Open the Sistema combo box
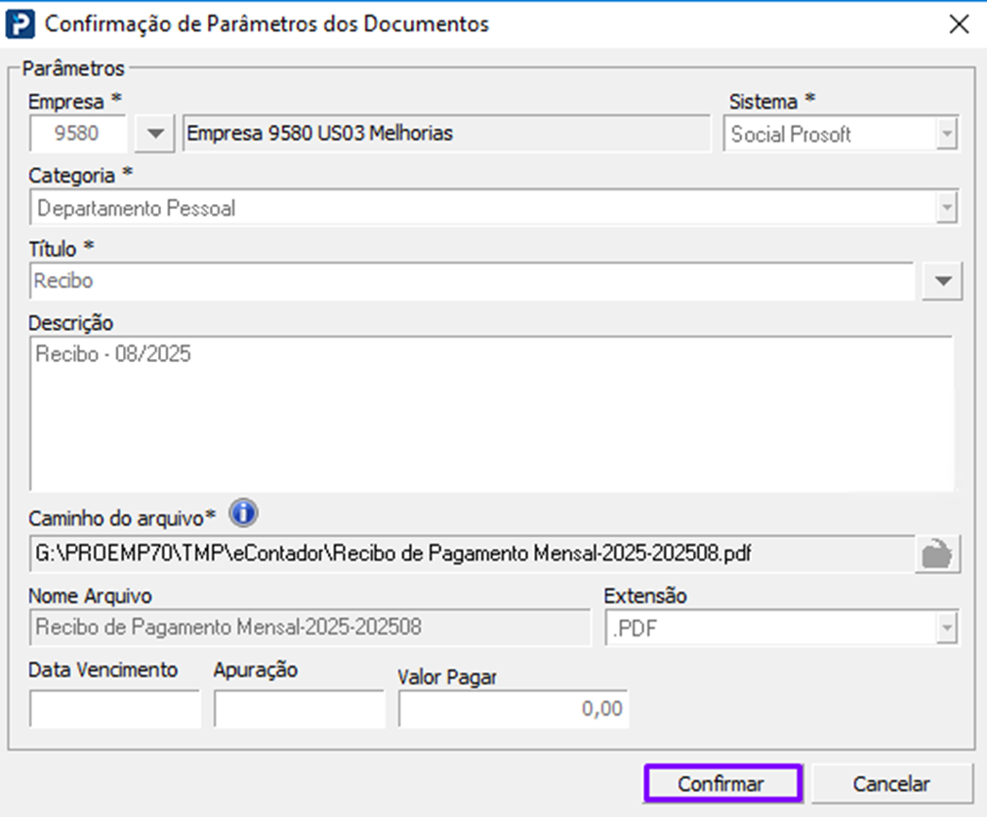The image size is (987, 817). (841, 134)
